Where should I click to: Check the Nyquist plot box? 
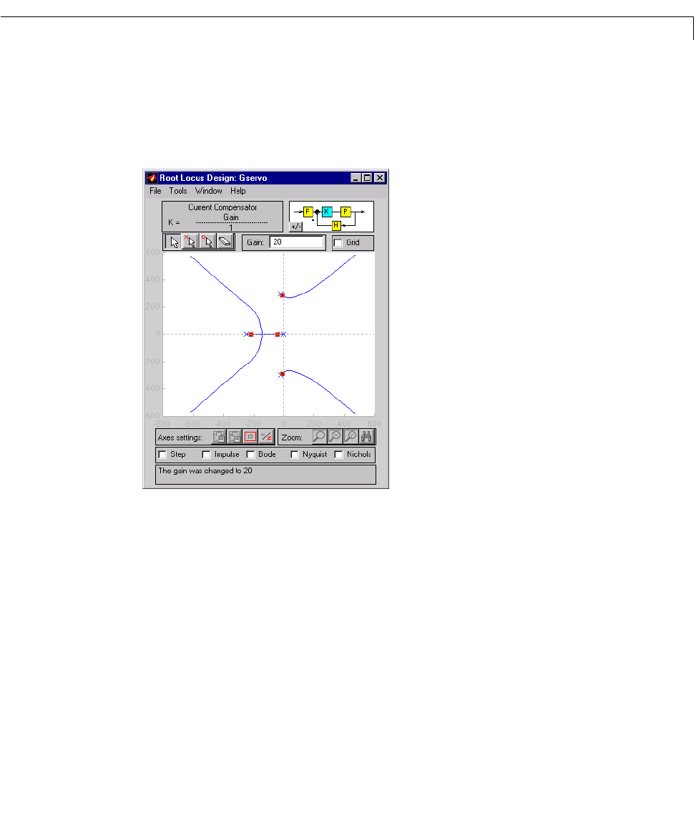point(295,455)
